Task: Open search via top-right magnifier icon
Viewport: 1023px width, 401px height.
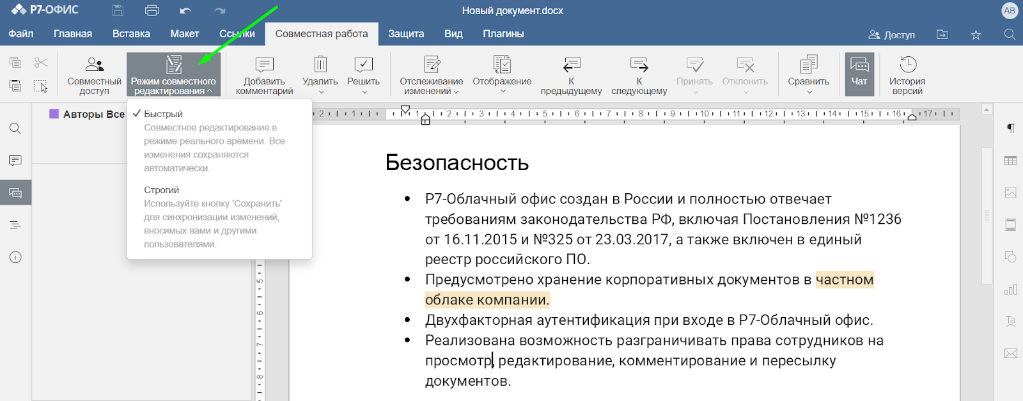Action: click(x=1010, y=34)
